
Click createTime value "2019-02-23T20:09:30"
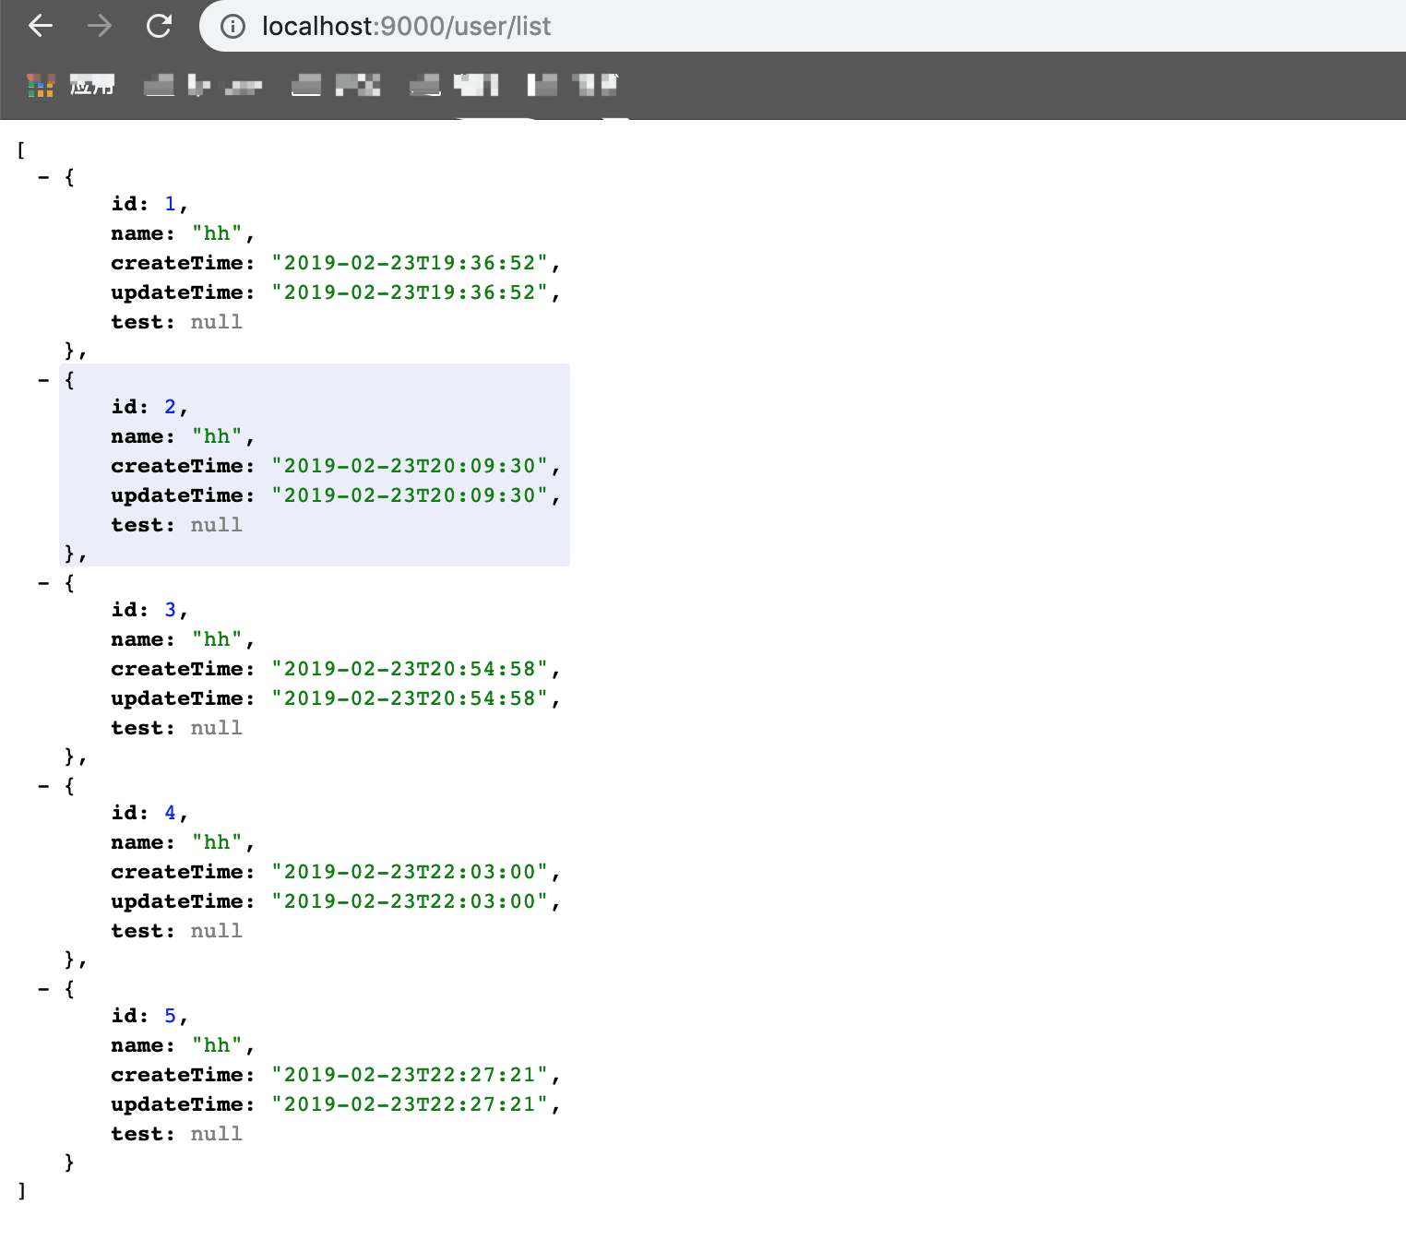point(410,466)
